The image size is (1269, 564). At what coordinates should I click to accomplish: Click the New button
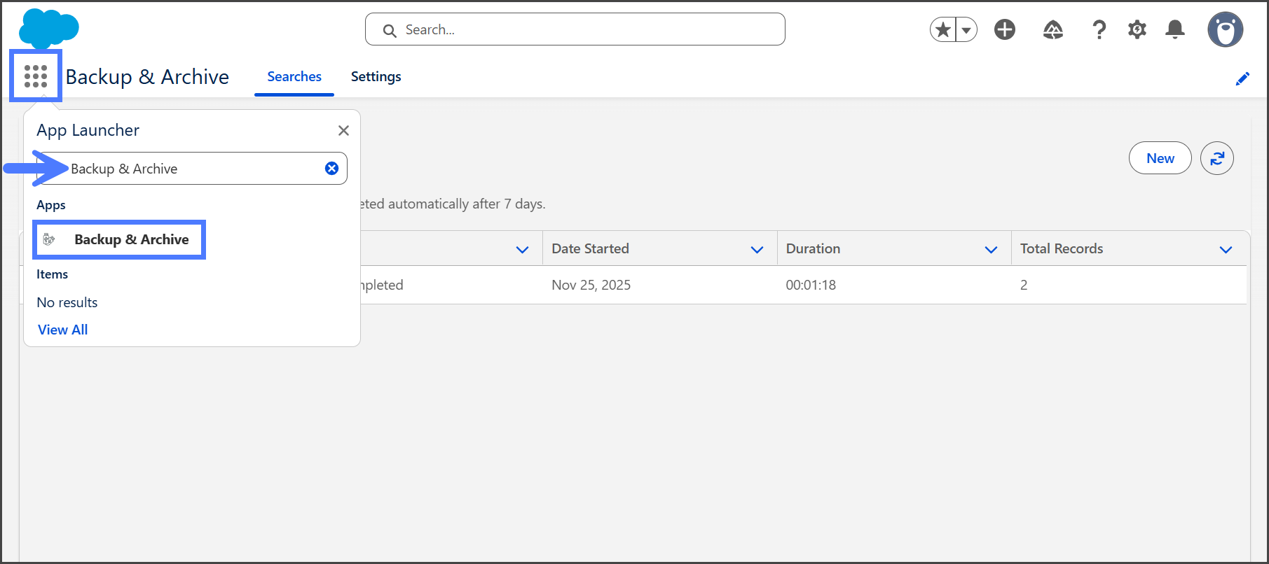[x=1160, y=158]
